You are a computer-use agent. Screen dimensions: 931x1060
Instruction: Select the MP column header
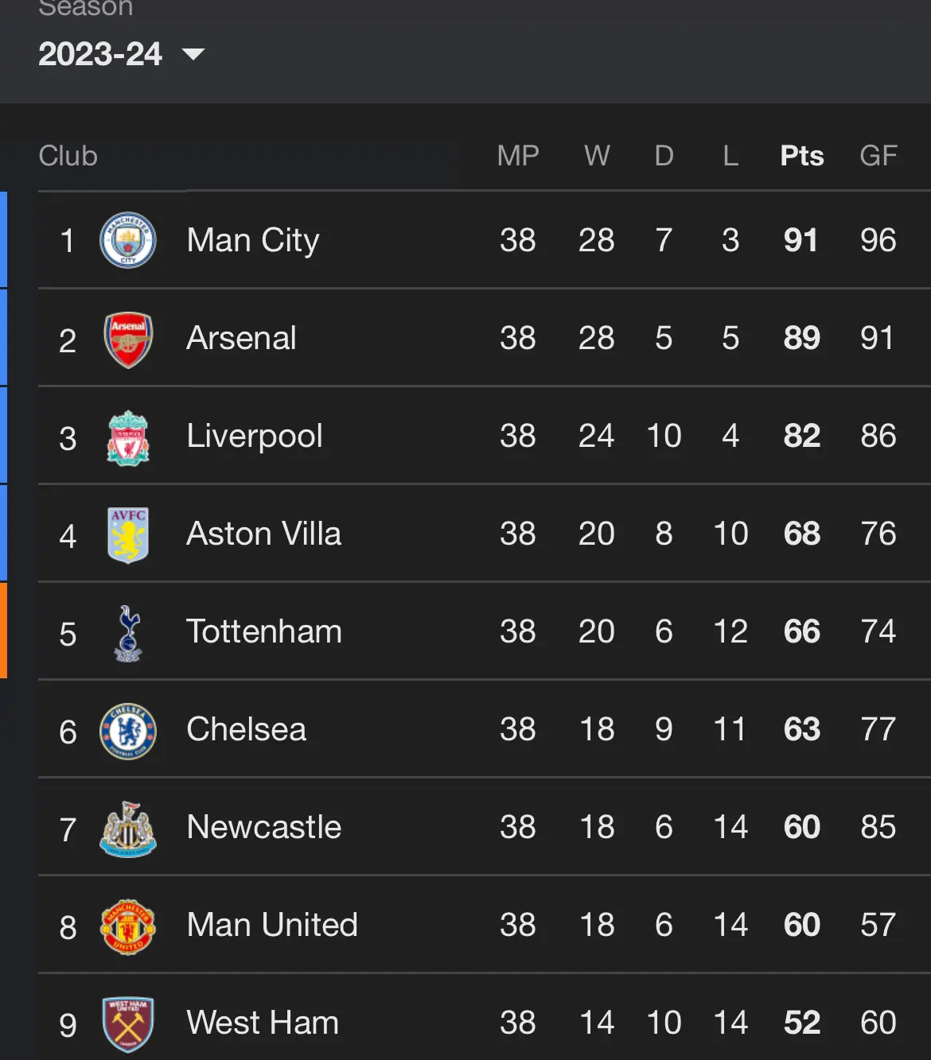pos(518,156)
